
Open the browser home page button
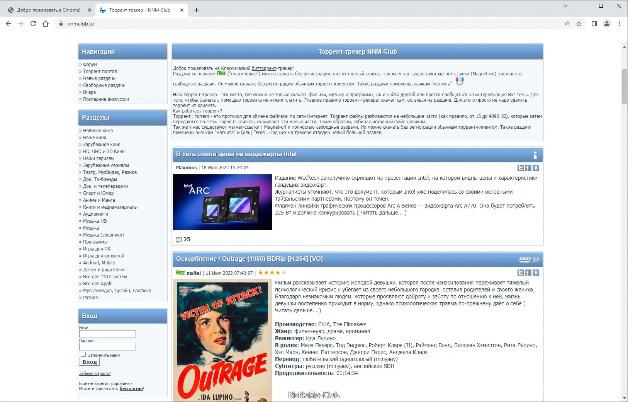[x=46, y=24]
